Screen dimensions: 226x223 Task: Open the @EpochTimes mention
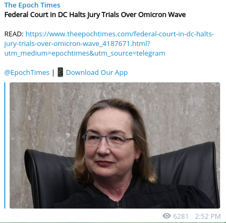tap(27, 73)
